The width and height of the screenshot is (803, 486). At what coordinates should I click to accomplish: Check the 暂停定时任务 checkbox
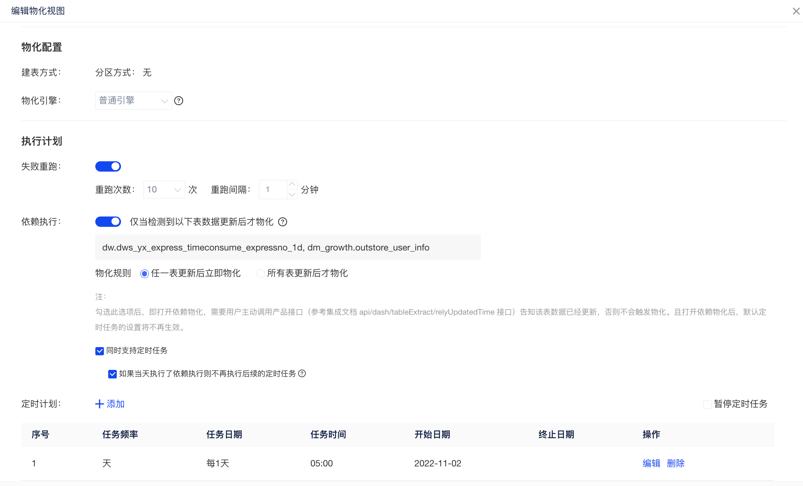click(707, 404)
